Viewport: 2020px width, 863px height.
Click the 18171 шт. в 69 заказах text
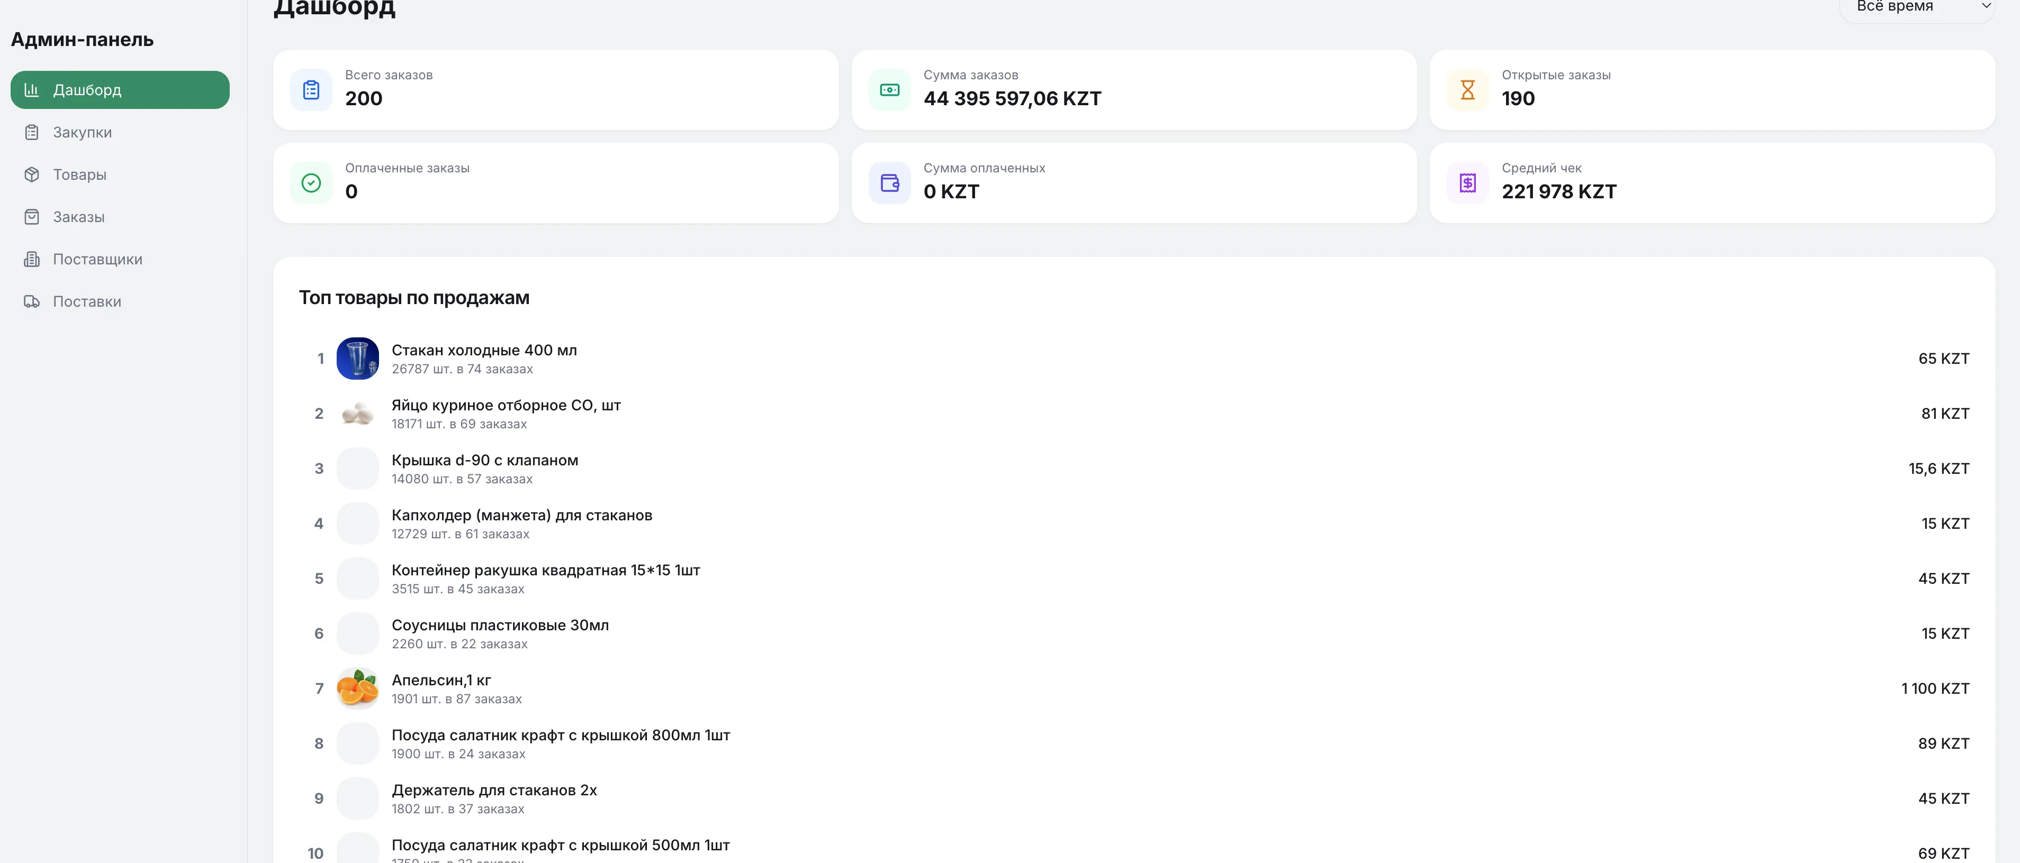pos(459,424)
